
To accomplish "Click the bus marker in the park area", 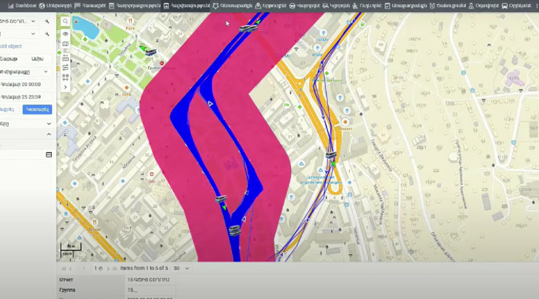I will point(150,51).
